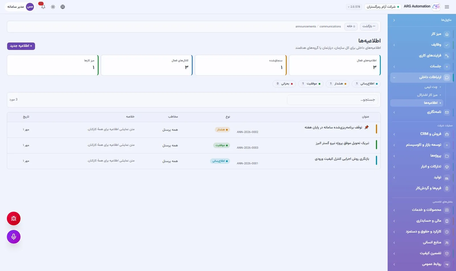
Task: Click the shield icon beside تضمین کیفیت
Action: (x=447, y=254)
